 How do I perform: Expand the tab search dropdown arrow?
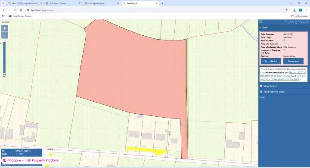pos(3,3)
